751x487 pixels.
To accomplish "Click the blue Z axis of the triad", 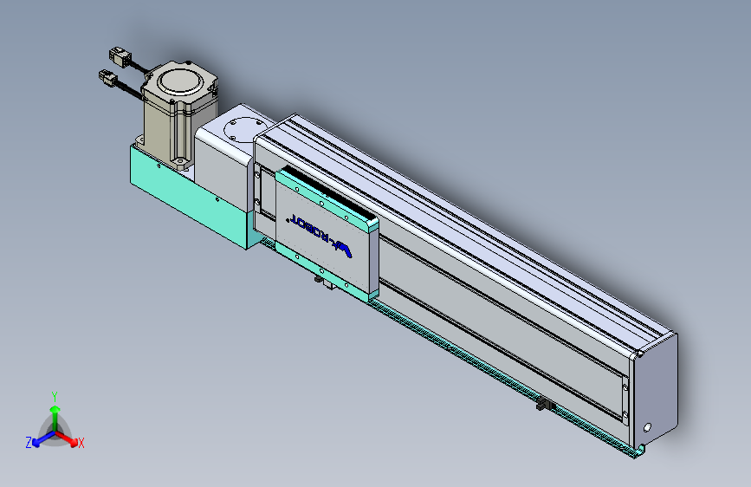I will pyautogui.click(x=43, y=438).
